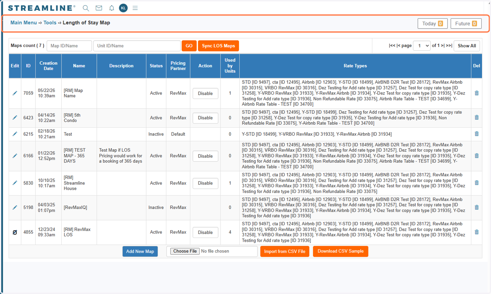Click Sync LOS Maps button
The image size is (491, 294).
[218, 46]
